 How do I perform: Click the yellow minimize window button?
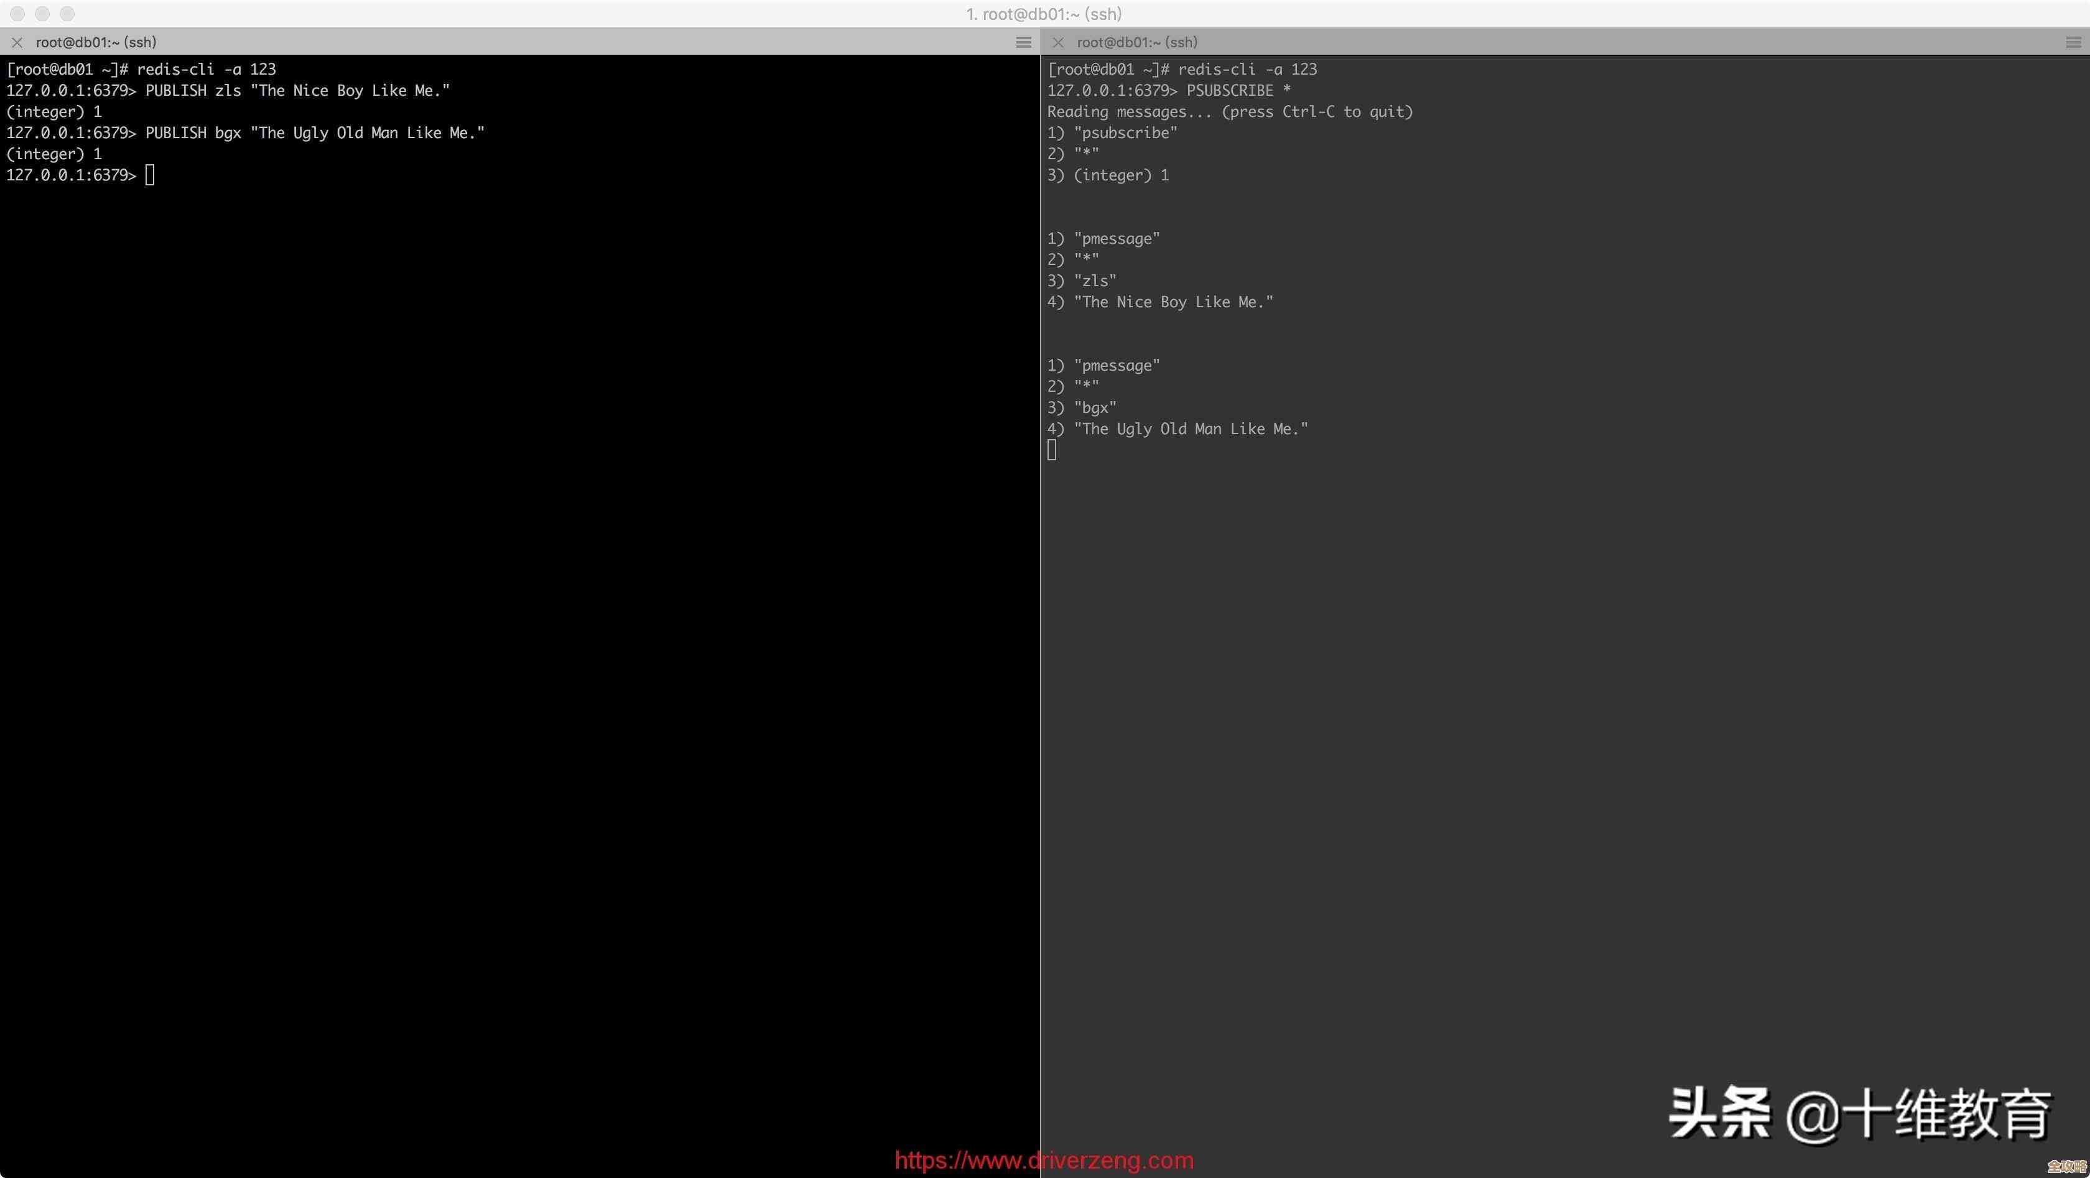click(x=42, y=14)
